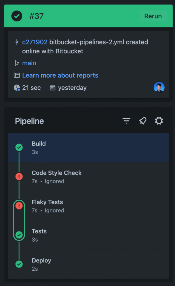Click green check icon beside Tests

19,235
